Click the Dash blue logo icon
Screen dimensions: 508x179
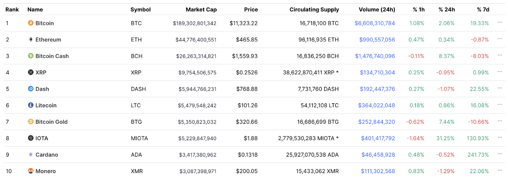(x=30, y=89)
